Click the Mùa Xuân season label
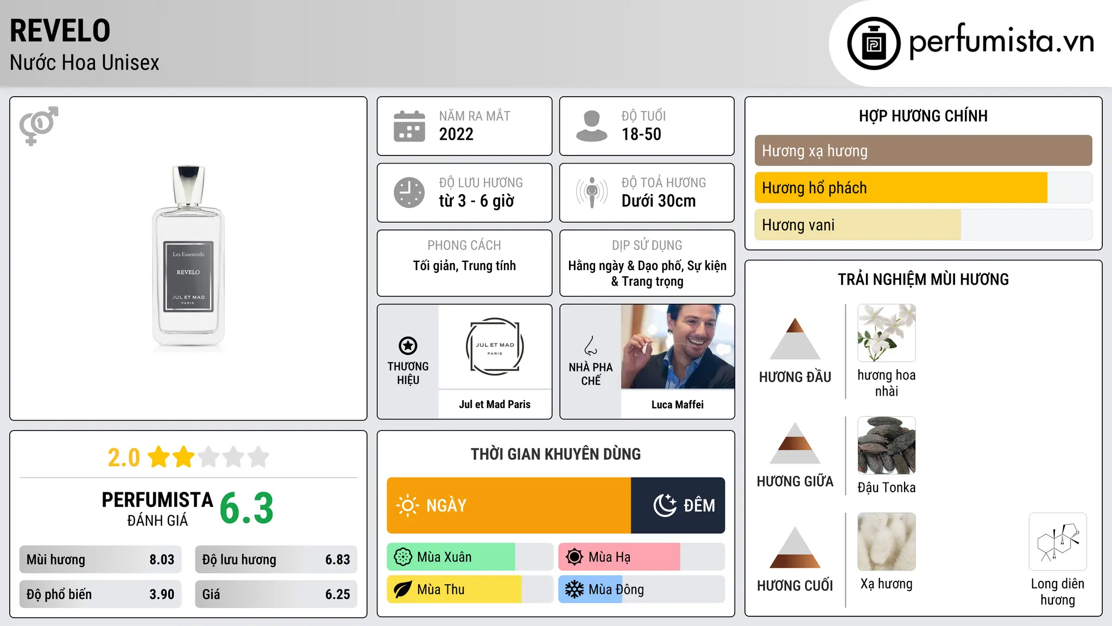 (x=444, y=557)
